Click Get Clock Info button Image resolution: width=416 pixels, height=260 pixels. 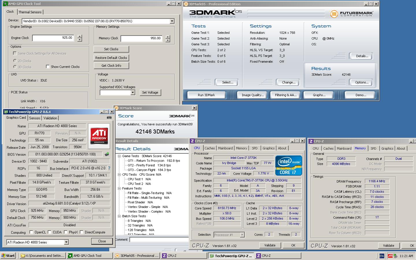click(111, 66)
